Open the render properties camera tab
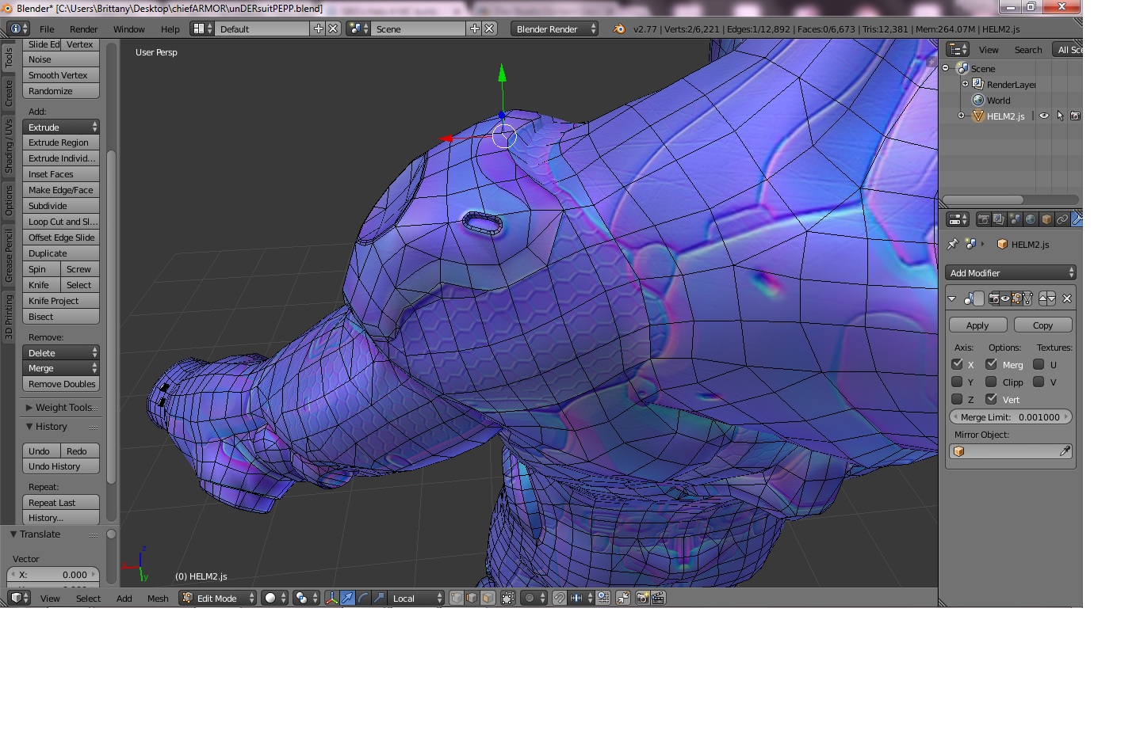Screen dimensions: 1140x730 [983, 219]
